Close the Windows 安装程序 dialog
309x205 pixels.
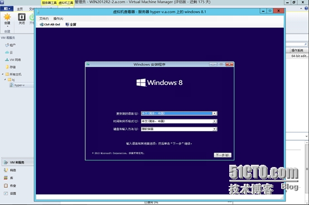(229, 64)
